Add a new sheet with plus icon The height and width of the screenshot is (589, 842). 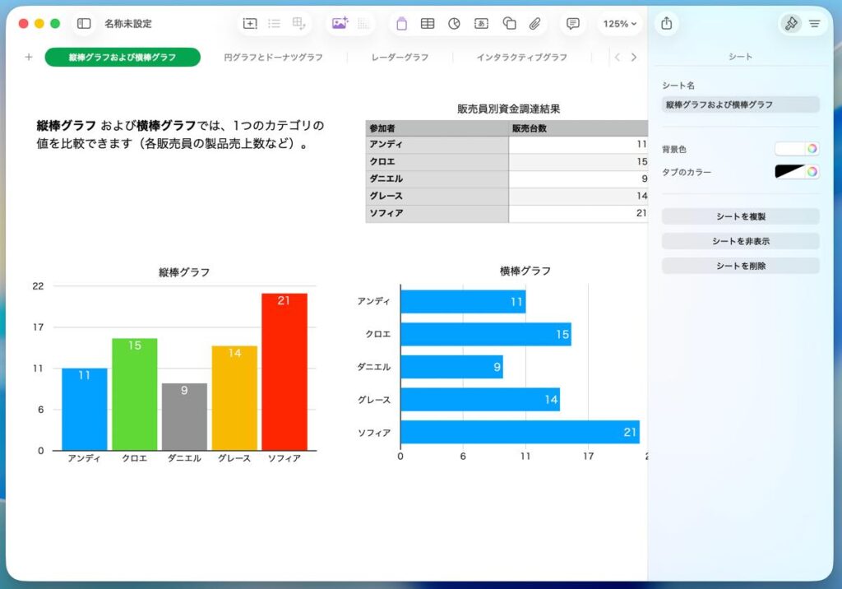tap(29, 57)
